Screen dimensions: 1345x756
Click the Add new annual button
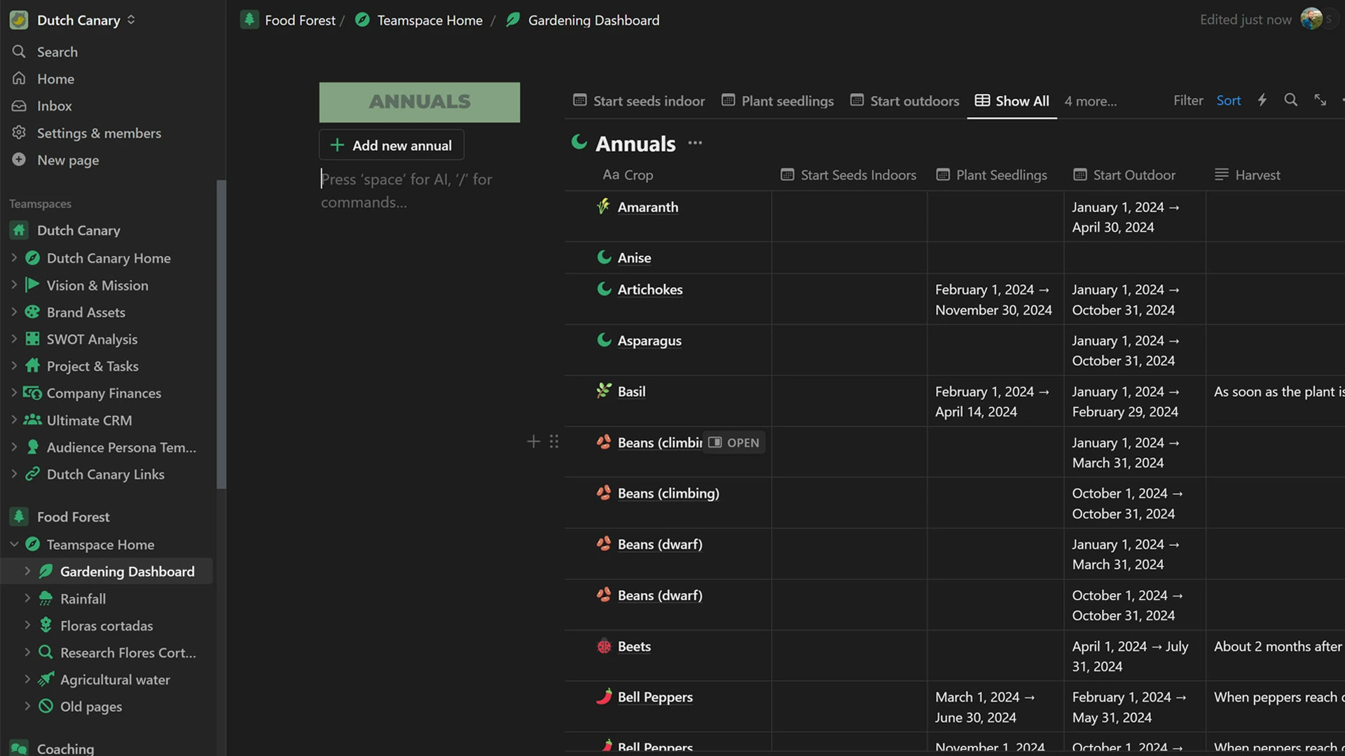tap(391, 145)
